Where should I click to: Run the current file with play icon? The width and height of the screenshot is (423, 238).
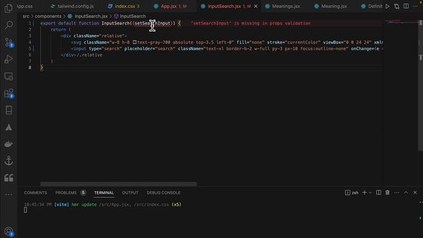388,6
